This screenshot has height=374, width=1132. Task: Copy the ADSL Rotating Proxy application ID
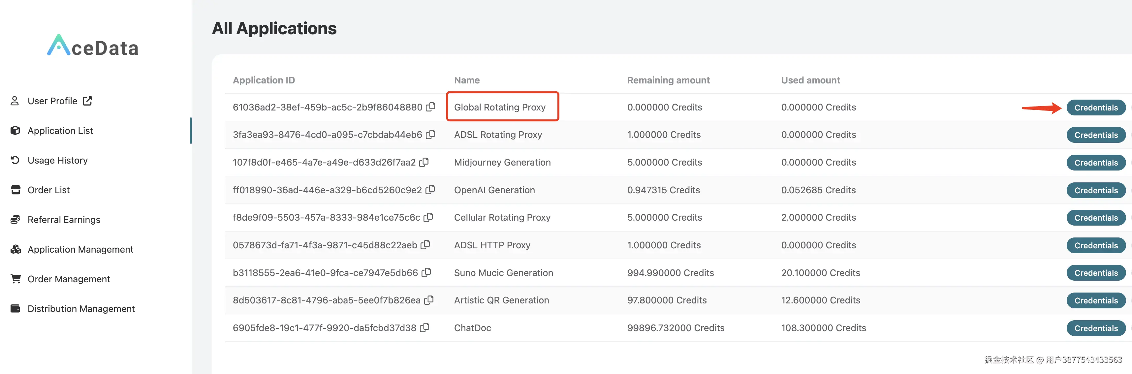[431, 135]
